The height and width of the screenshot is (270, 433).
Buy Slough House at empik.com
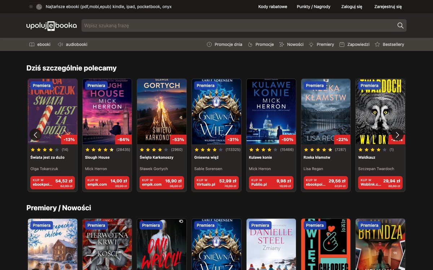click(107, 183)
